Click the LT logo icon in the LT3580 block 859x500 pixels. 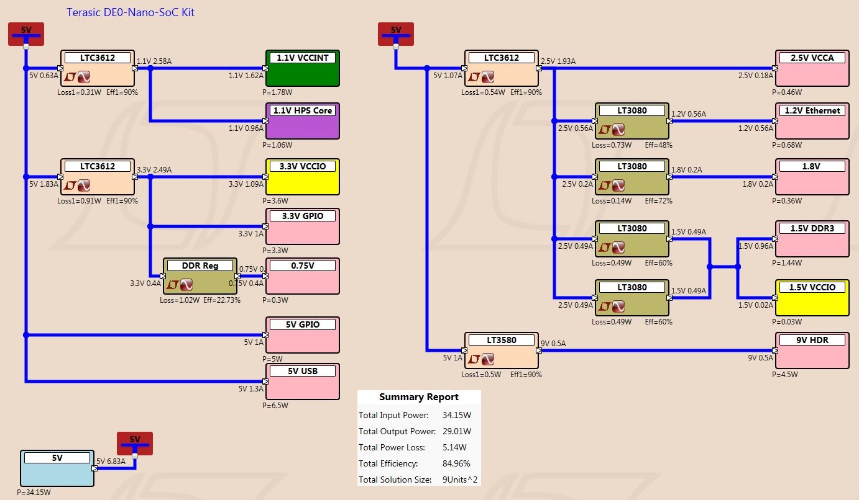coord(474,359)
